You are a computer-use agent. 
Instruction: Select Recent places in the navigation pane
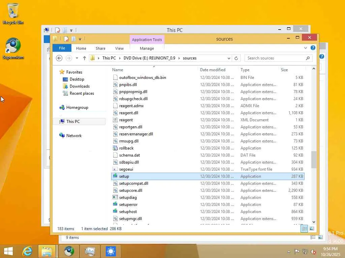pyautogui.click(x=82, y=93)
